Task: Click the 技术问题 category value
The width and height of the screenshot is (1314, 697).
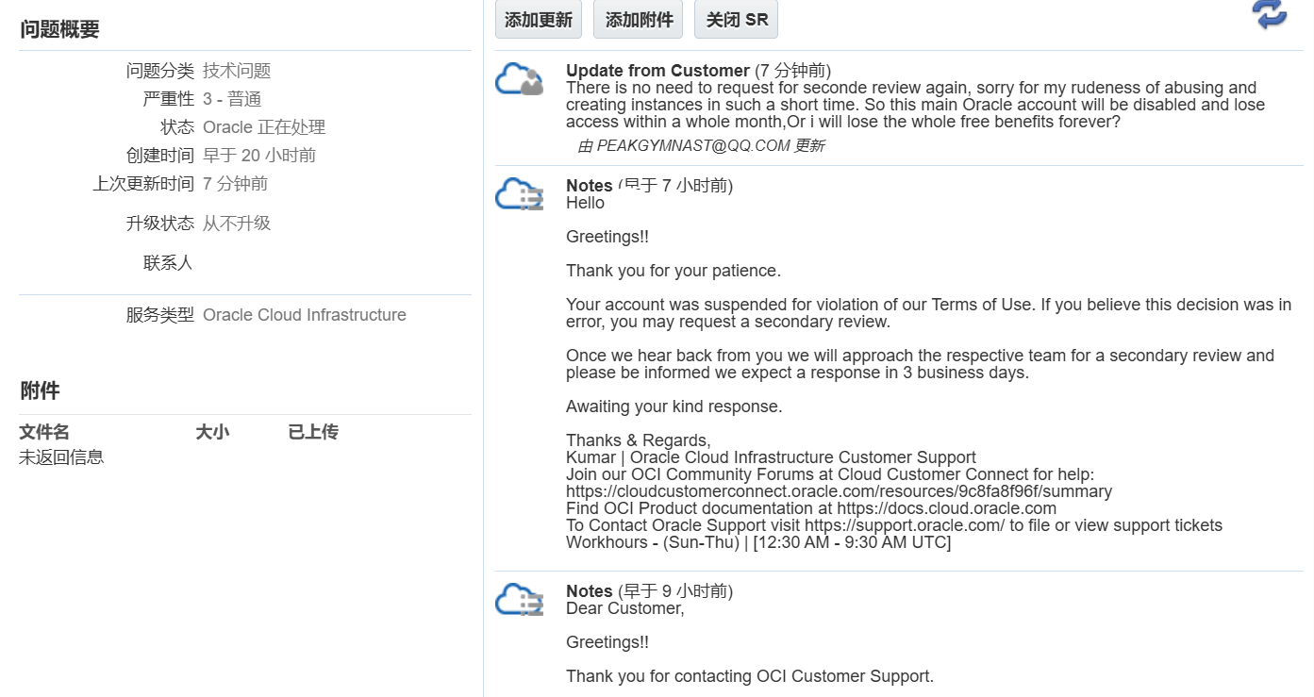Action: [237, 71]
